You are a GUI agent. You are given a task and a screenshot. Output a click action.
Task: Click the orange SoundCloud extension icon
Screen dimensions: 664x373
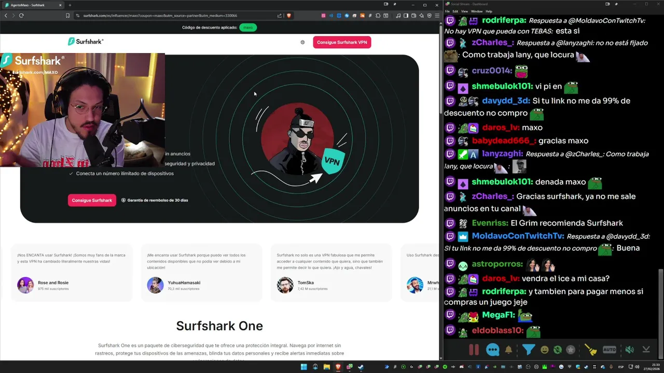(x=363, y=16)
